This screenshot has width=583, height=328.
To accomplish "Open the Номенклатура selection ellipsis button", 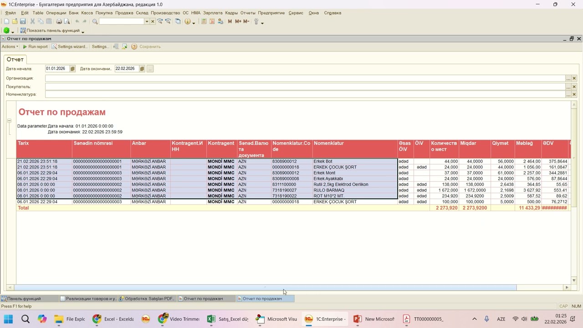I will pyautogui.click(x=568, y=95).
